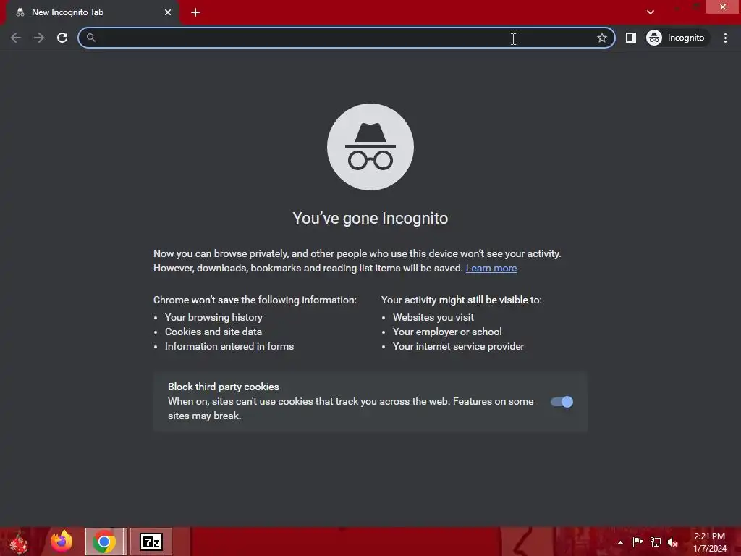Click the large Incognito hat-and-glasses logo
The height and width of the screenshot is (556, 741).
coord(370,147)
